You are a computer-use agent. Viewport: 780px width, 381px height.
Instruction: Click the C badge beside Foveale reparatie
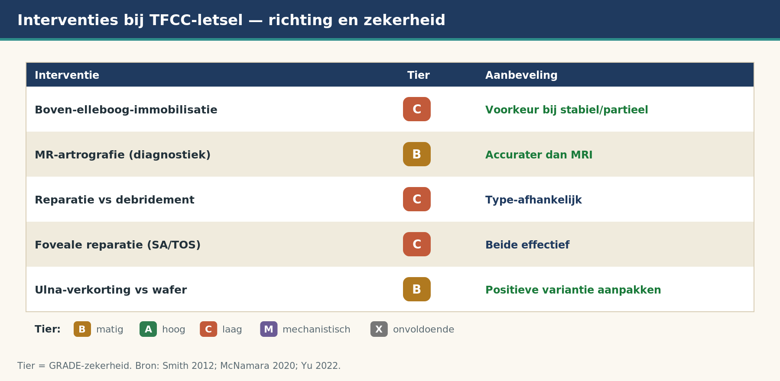[417, 244]
